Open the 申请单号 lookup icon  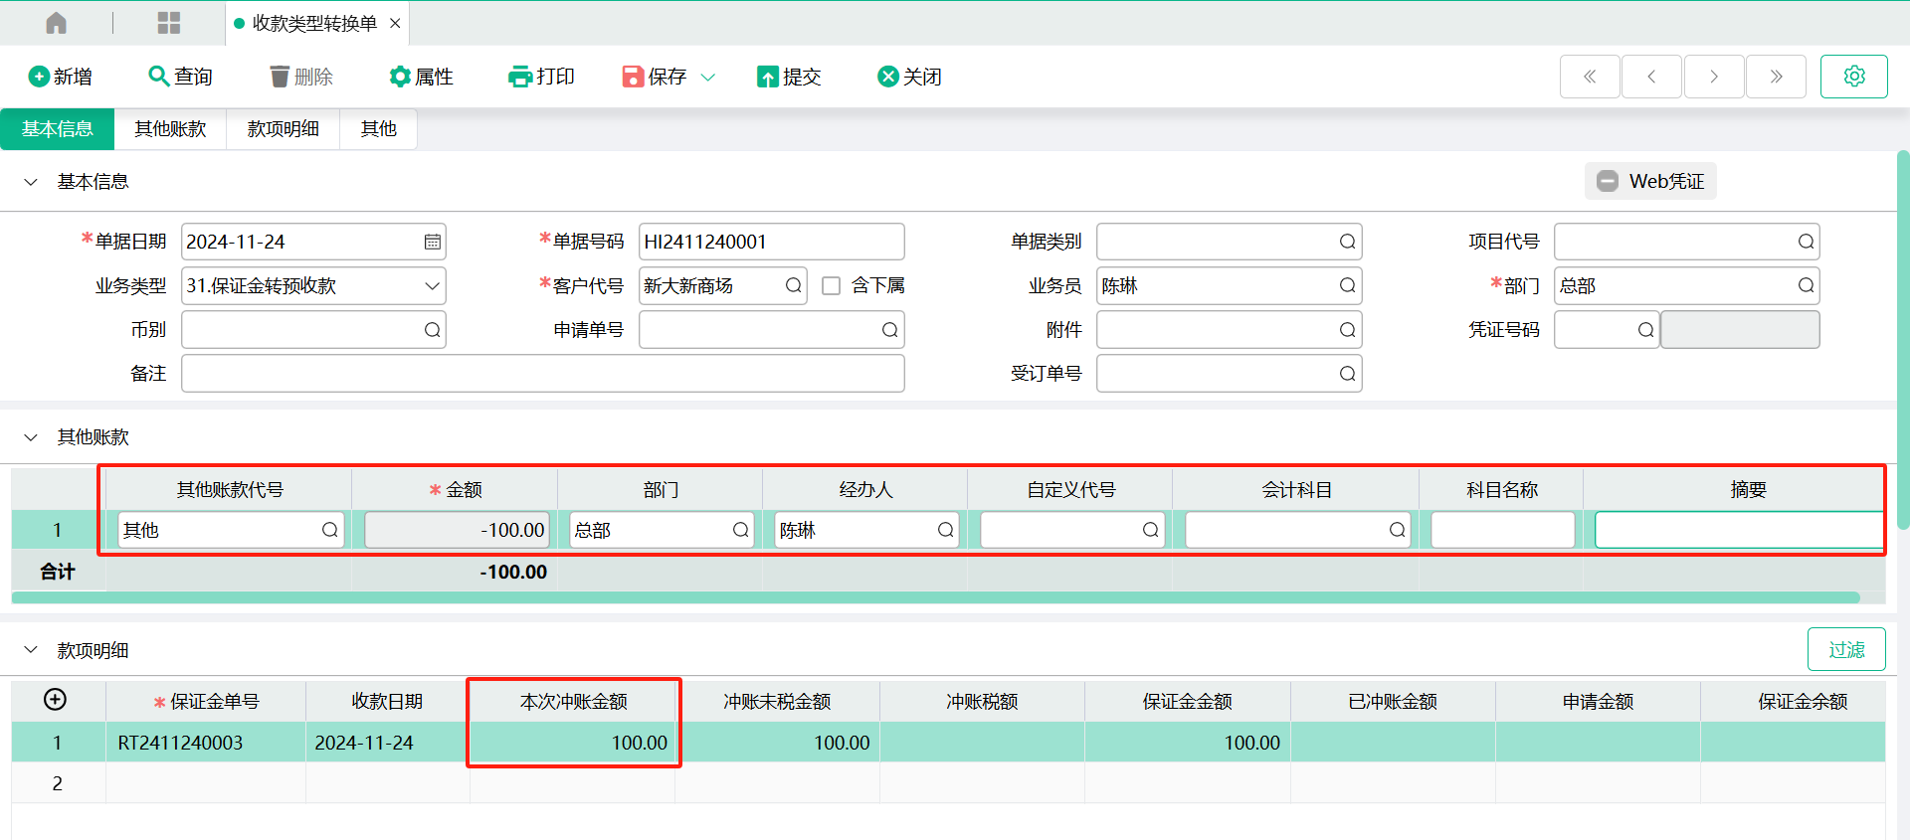(x=890, y=330)
